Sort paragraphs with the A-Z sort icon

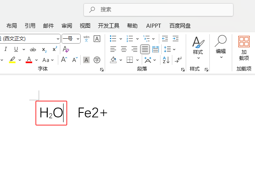click(166, 60)
